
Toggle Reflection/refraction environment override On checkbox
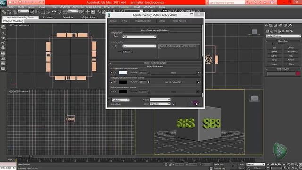112,82
